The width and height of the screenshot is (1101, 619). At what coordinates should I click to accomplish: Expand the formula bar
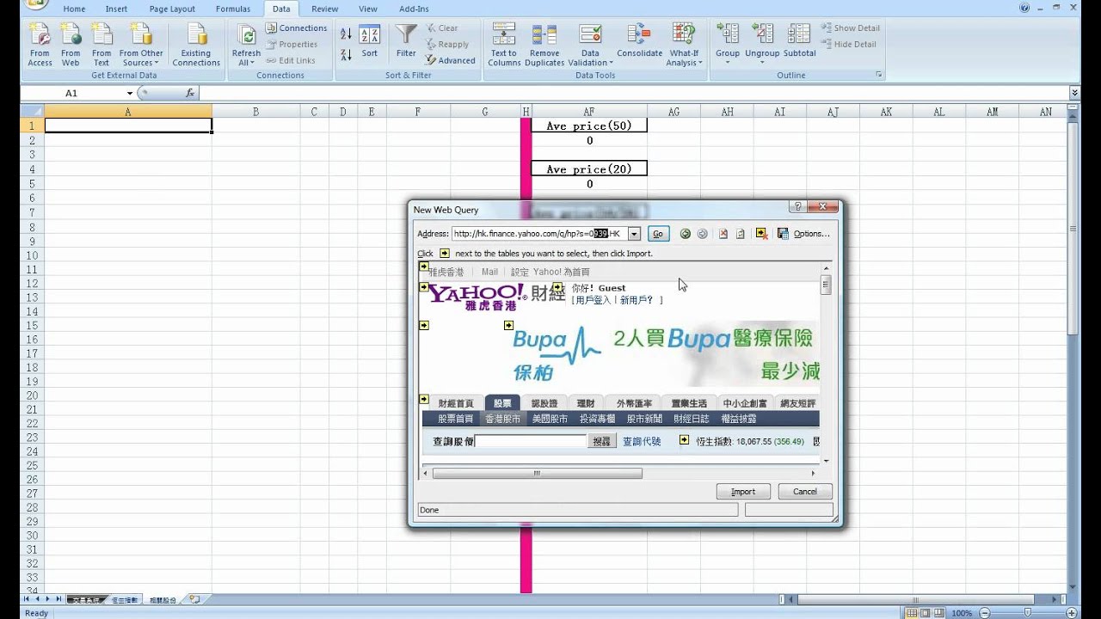pos(1074,93)
